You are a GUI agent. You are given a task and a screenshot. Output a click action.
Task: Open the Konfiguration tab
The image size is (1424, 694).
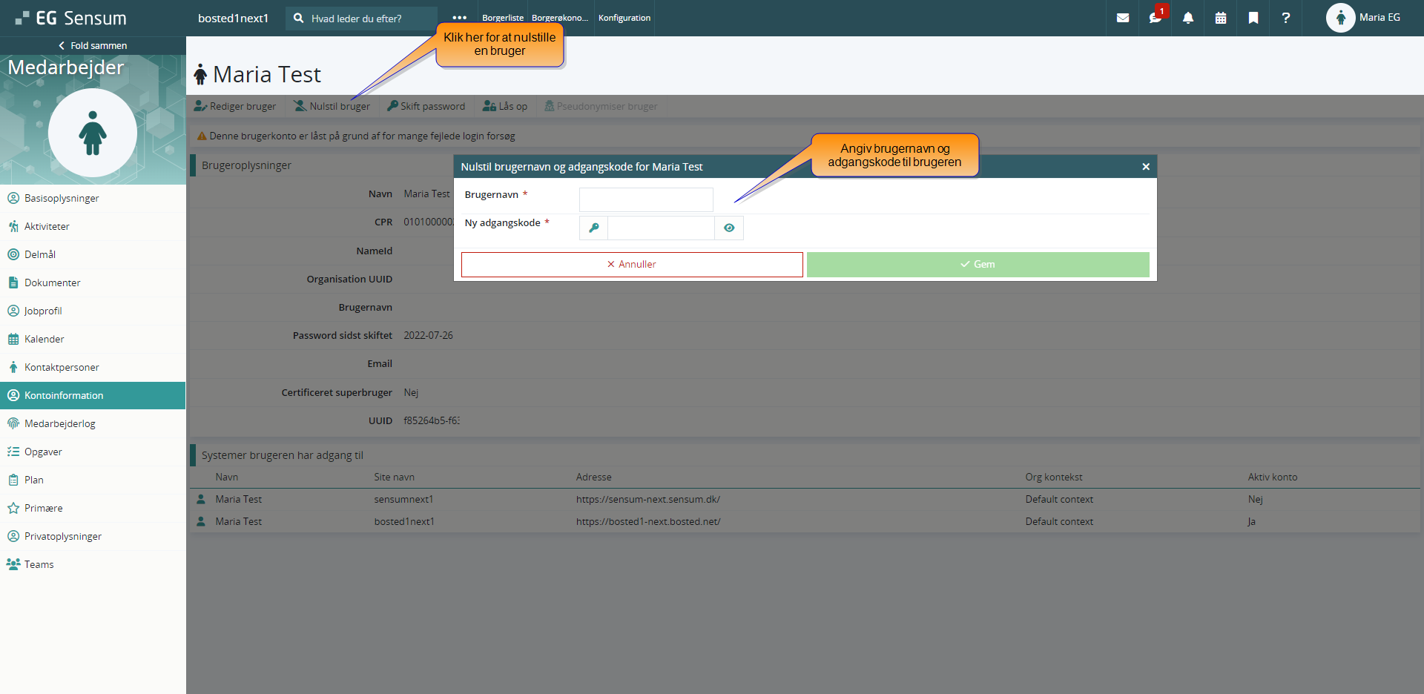[x=624, y=18]
